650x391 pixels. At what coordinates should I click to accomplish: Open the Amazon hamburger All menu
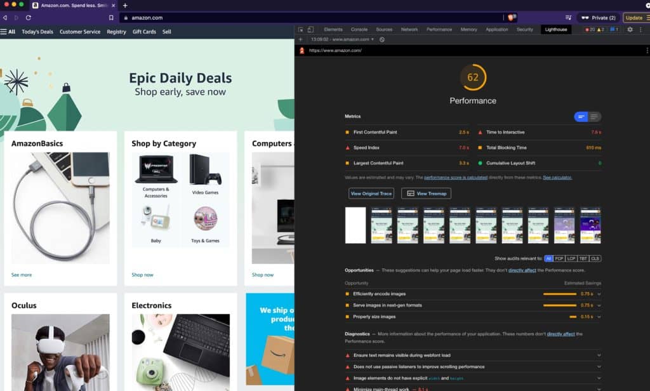pos(8,32)
